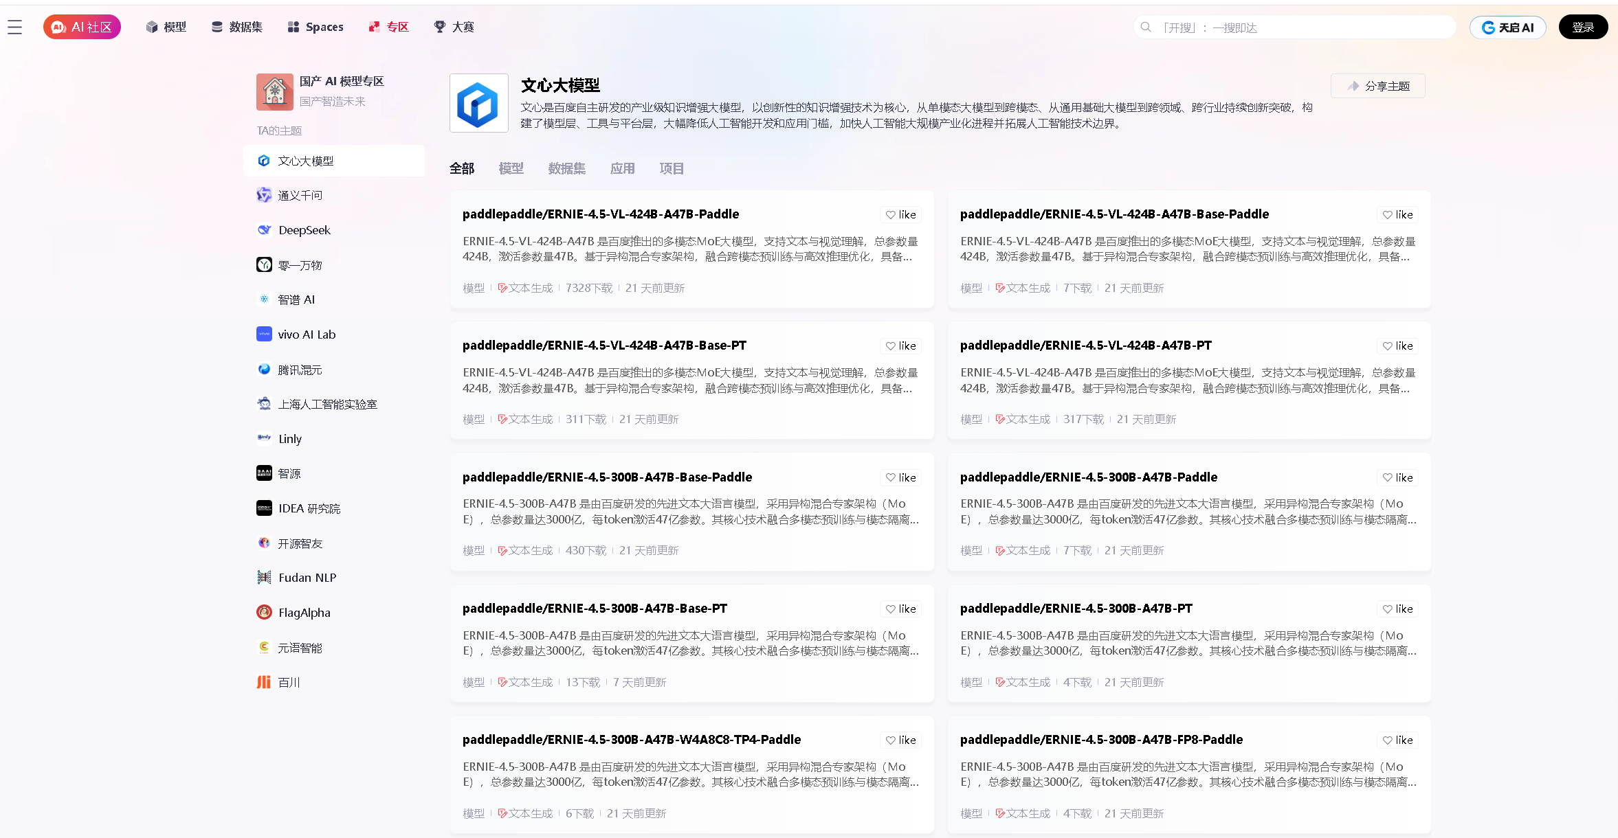Click the 分享主题 share button
The image size is (1618, 838).
[x=1378, y=86]
